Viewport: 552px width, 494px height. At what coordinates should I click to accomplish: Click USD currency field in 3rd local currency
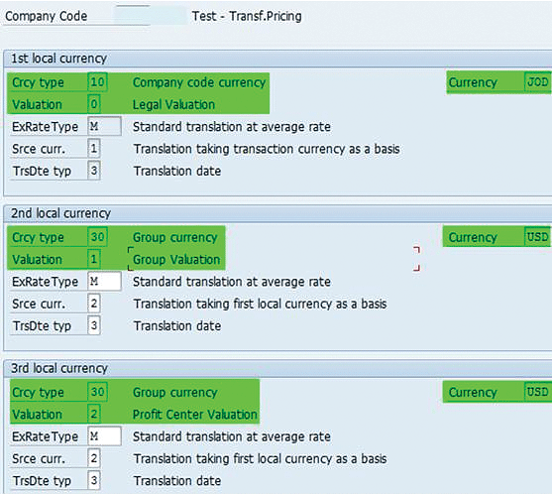537,392
